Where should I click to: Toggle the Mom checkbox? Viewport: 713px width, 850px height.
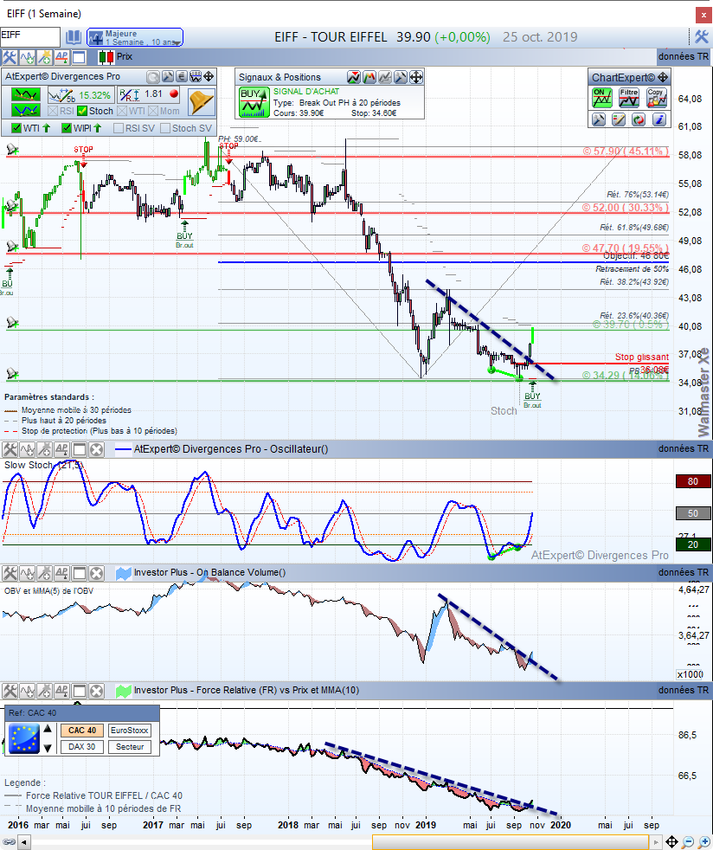[153, 111]
